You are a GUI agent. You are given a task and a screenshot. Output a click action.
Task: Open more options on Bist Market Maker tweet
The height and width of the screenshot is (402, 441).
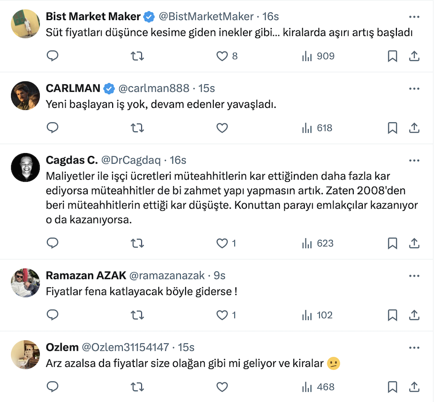click(x=414, y=16)
